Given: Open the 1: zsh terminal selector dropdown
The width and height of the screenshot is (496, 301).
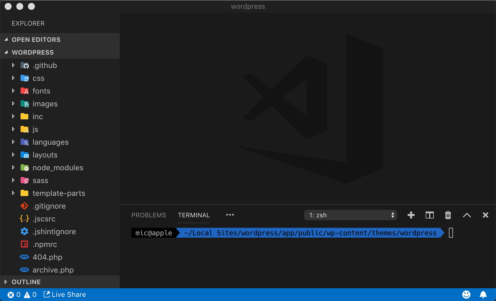Looking at the screenshot, I should [351, 215].
